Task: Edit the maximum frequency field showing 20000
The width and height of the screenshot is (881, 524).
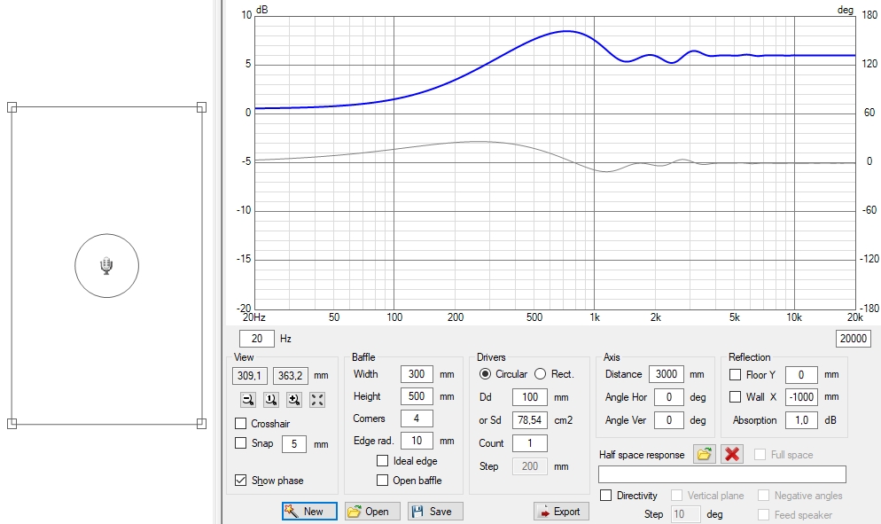Action: (x=854, y=339)
